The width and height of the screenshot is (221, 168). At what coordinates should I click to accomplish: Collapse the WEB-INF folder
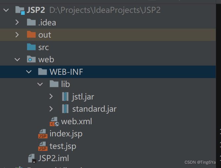tap(29, 72)
